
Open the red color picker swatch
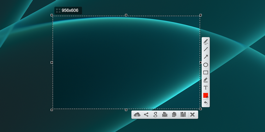coord(206,95)
